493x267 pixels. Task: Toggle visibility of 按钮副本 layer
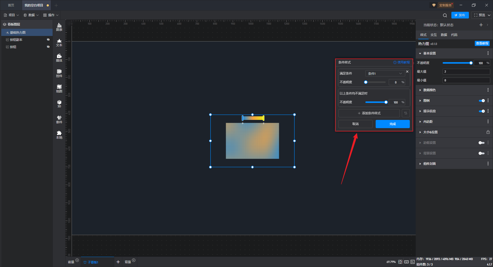point(48,40)
